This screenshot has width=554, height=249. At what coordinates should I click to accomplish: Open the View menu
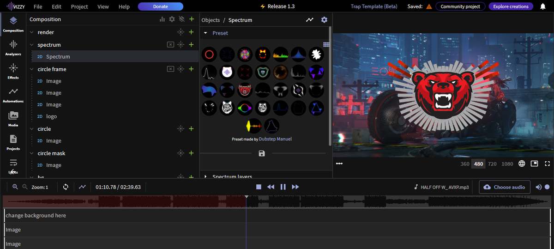point(103,7)
